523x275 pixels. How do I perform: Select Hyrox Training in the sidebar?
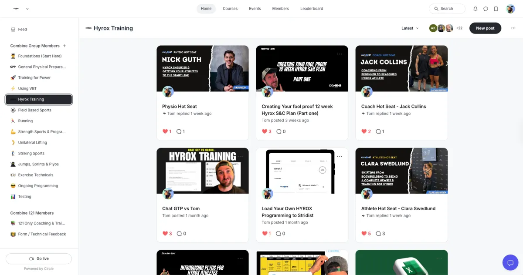tap(39, 100)
